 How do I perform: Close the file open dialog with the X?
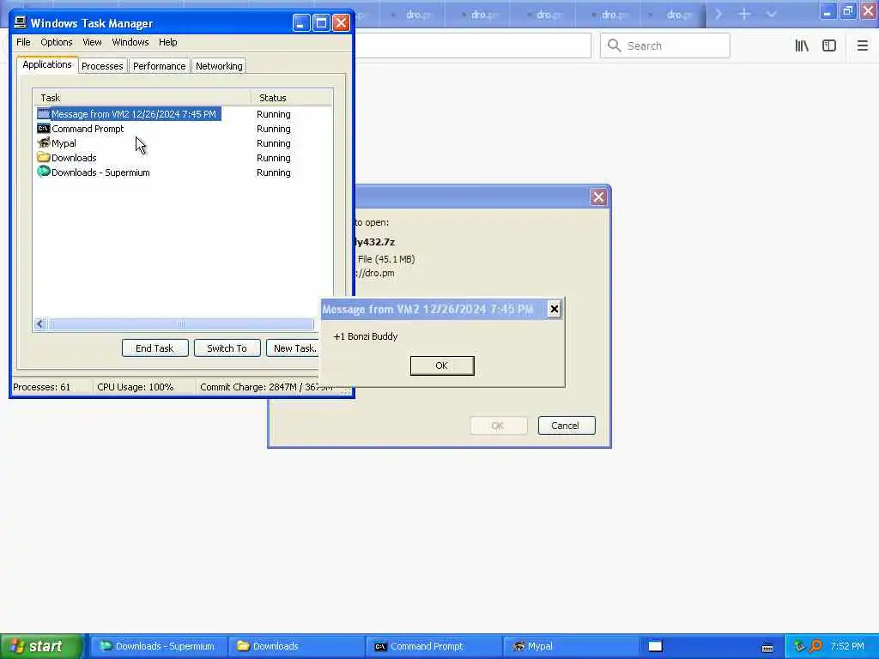pyautogui.click(x=598, y=196)
